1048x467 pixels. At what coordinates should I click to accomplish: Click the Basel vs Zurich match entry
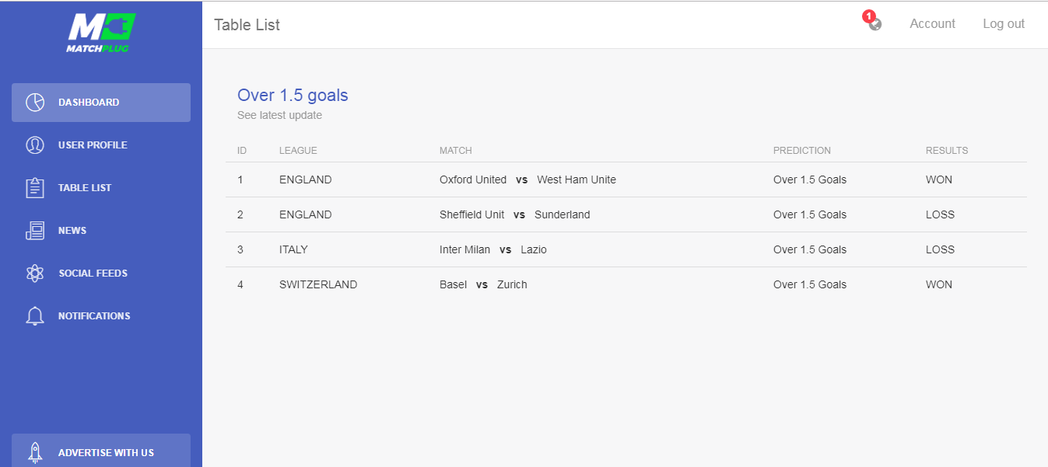[x=482, y=284]
